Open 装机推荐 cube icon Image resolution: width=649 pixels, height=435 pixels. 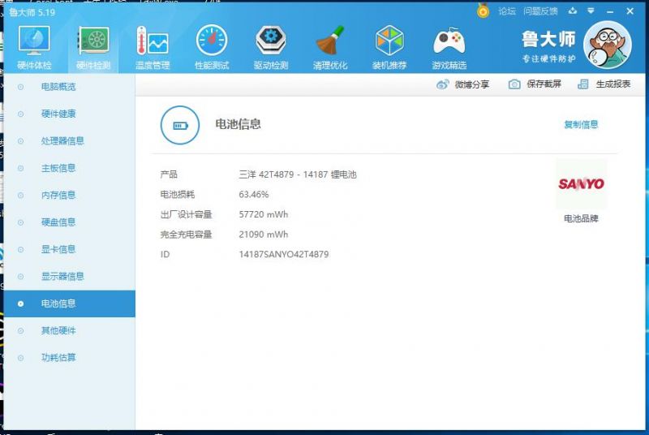pyautogui.click(x=389, y=41)
